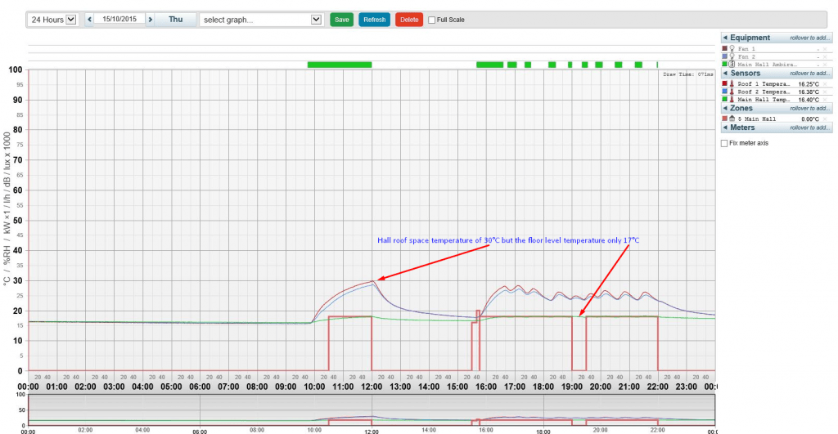Click the 5 Main Hall zone house icon

[732, 119]
